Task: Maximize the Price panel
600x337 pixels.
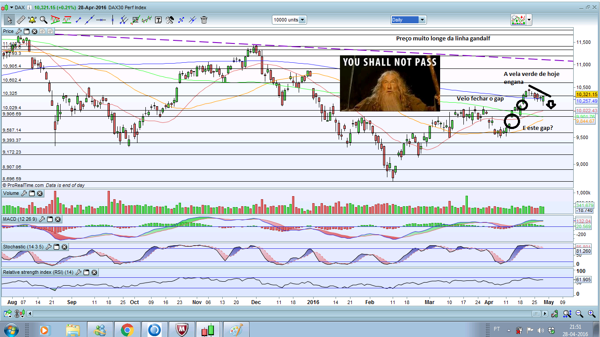Action: coord(26,31)
